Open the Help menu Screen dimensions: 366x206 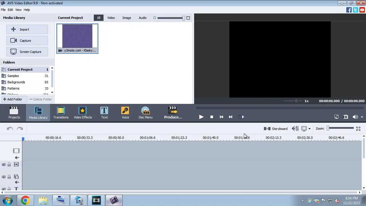tap(27, 10)
